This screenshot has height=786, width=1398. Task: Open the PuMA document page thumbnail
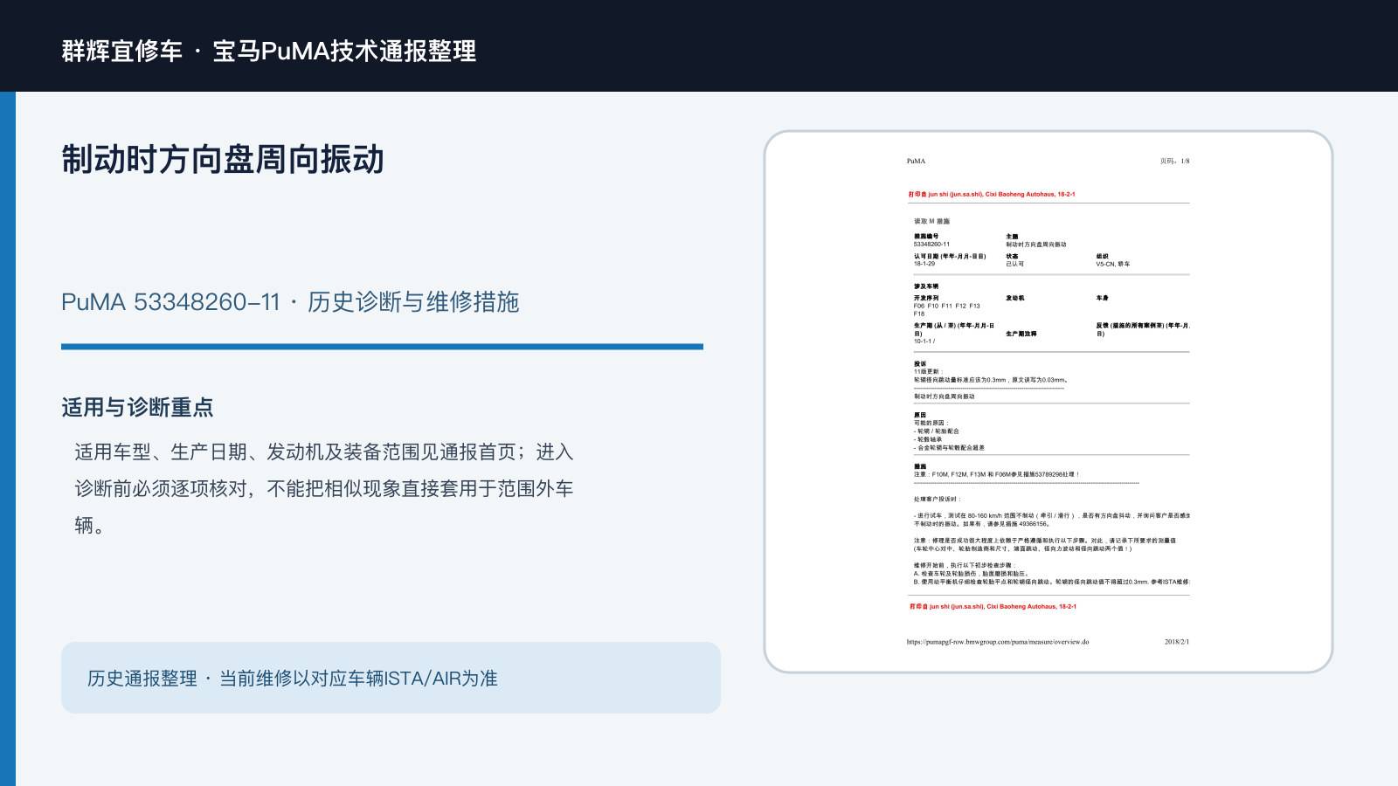[x=1048, y=402]
